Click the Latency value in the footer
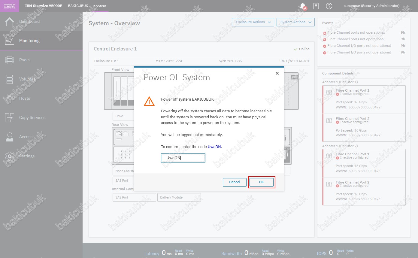This screenshot has height=258, width=418. coord(167,253)
